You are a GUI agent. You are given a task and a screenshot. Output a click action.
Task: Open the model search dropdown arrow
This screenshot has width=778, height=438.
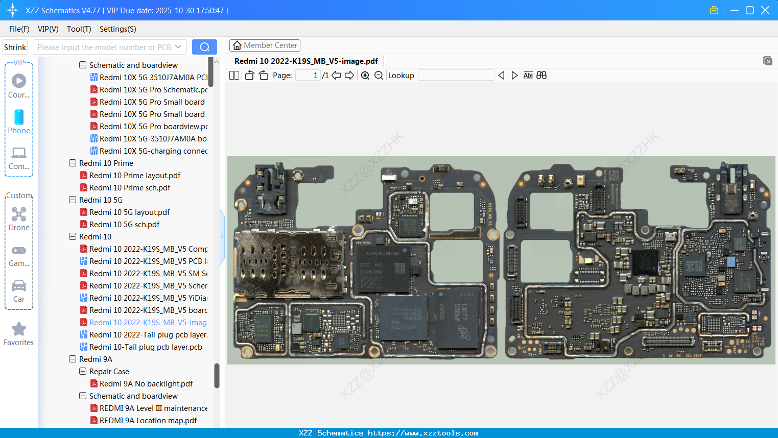tap(179, 46)
